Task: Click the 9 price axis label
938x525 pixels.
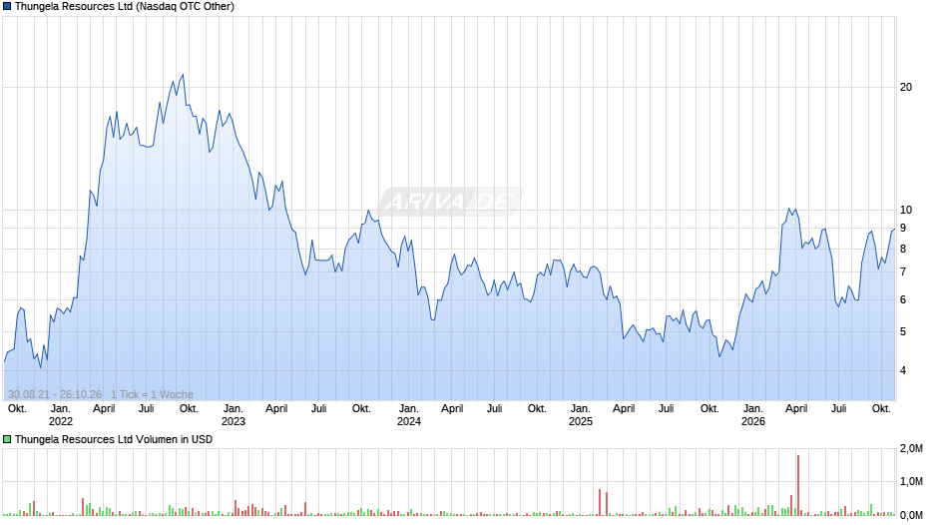Action: (903, 229)
